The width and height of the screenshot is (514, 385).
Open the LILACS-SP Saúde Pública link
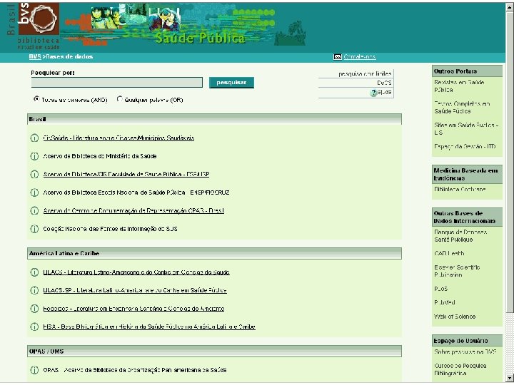pyautogui.click(x=135, y=290)
